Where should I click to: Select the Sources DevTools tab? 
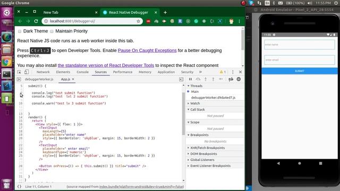[100, 72]
